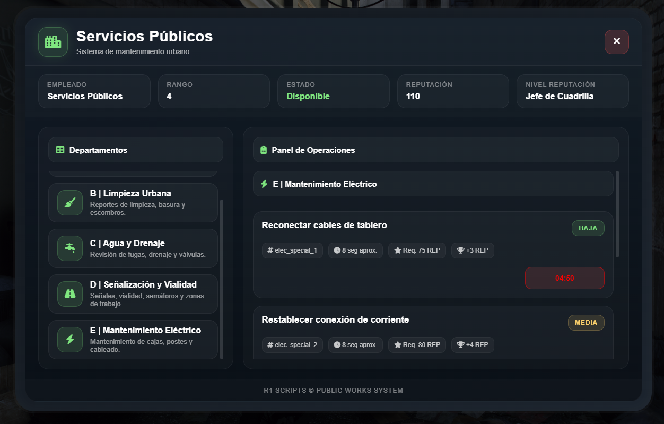
Task: Click R1 SCRIPTS © PUBLIC WORKS SYSTEM footer
Action: click(x=334, y=391)
